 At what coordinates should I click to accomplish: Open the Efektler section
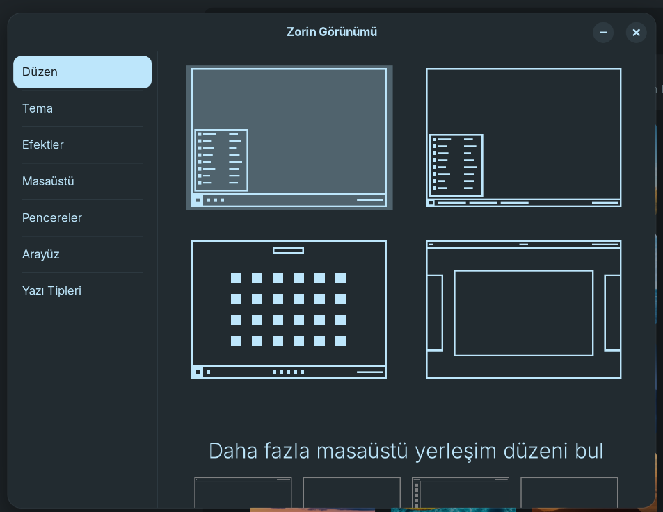pos(83,144)
